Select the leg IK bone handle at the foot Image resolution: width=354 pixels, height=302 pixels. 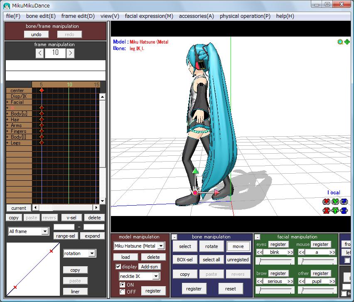coord(195,192)
